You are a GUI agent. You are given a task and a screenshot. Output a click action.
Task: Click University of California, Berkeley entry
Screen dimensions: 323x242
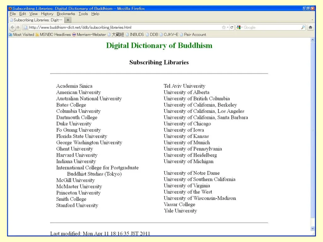200,105
